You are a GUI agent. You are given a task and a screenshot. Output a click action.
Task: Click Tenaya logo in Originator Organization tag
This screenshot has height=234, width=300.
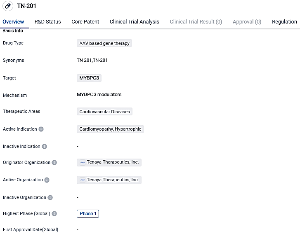click(x=83, y=163)
